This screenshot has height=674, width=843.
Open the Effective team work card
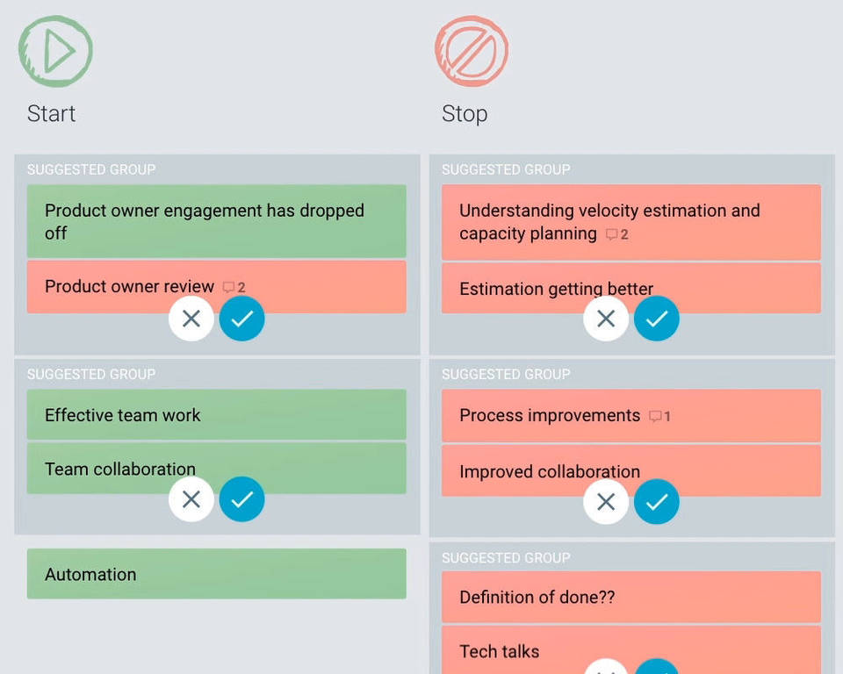click(216, 415)
